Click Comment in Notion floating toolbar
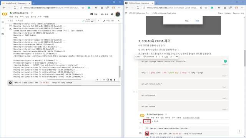 point(149,57)
